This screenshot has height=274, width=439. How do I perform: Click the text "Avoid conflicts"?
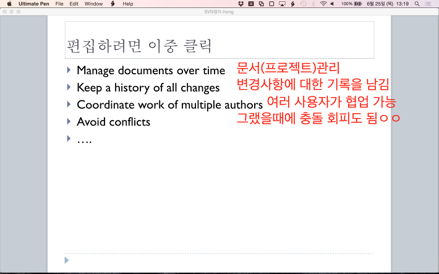tap(113, 122)
